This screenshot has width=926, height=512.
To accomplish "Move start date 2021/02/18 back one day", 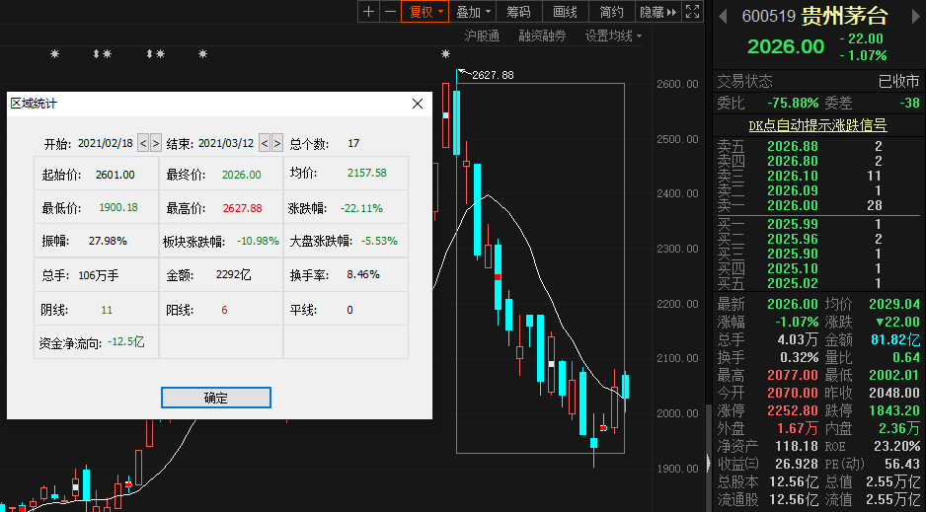I will tap(143, 143).
